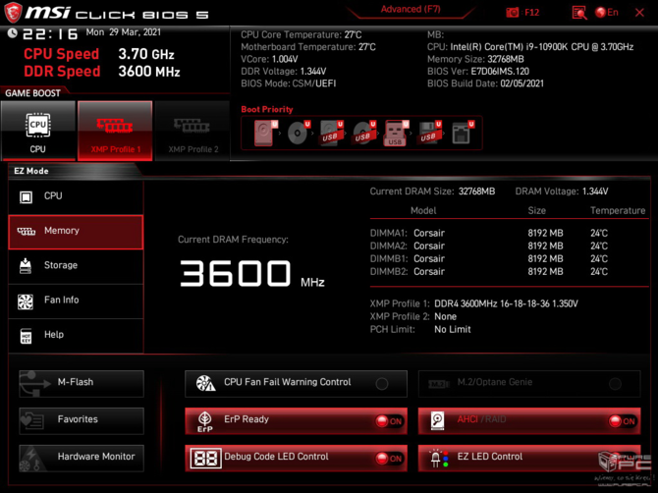Select the optical disc boot device icon
The height and width of the screenshot is (493, 658).
point(298,133)
